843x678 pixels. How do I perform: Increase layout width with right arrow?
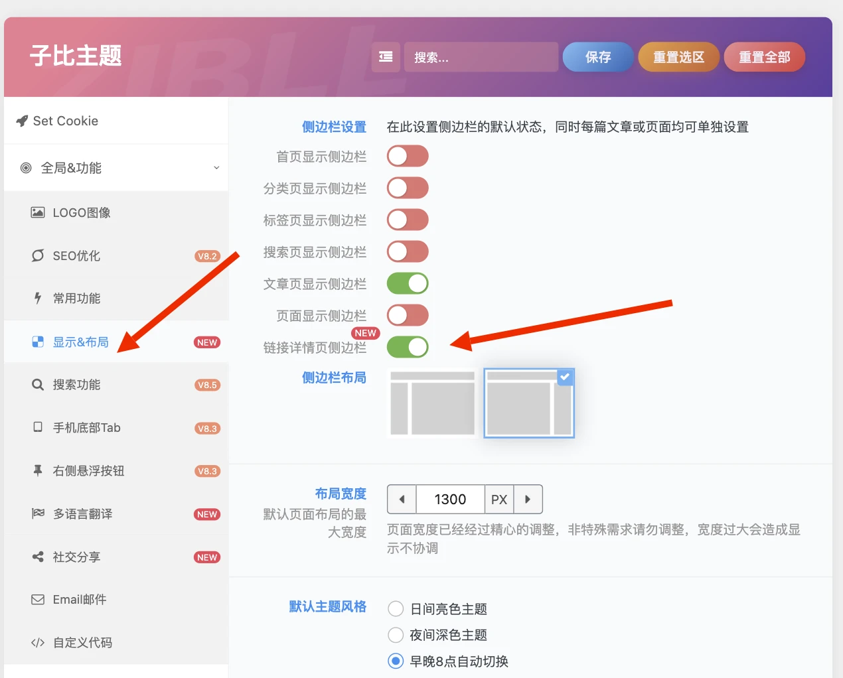click(x=528, y=499)
